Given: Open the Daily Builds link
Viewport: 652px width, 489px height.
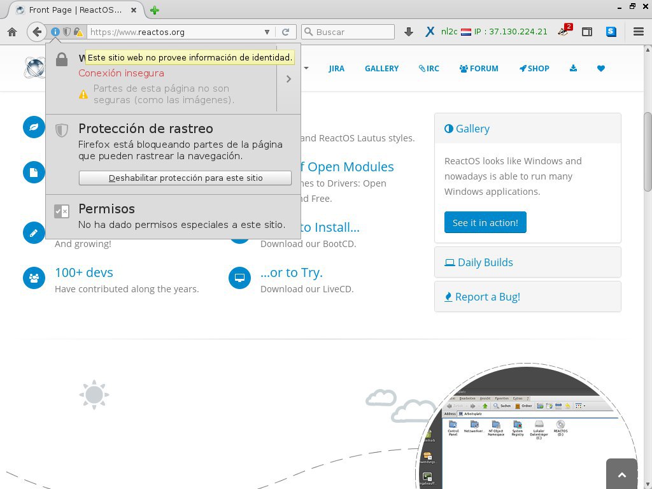Looking at the screenshot, I should pyautogui.click(x=479, y=262).
